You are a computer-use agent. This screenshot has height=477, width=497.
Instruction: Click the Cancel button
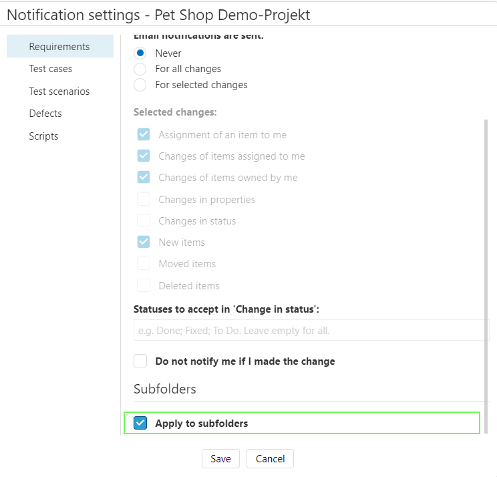[270, 459]
